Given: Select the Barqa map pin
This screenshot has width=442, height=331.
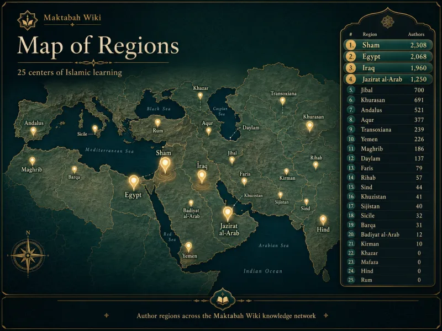Looking at the screenshot, I should point(75,170).
